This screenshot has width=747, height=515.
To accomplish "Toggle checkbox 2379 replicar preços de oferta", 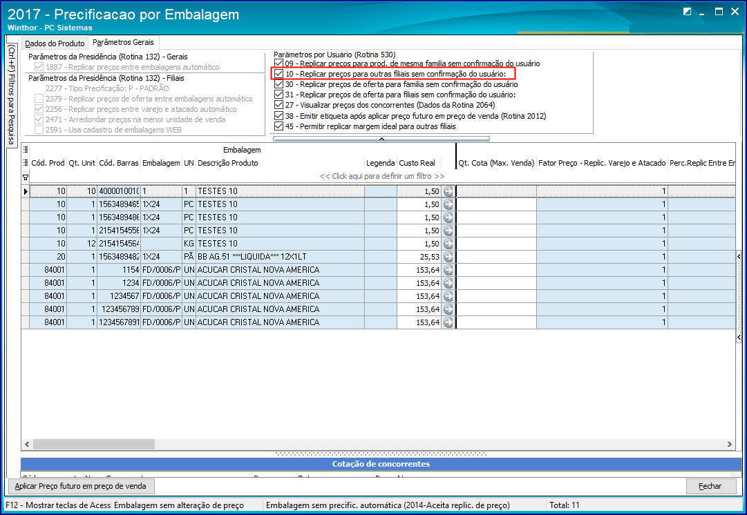I will tap(39, 99).
